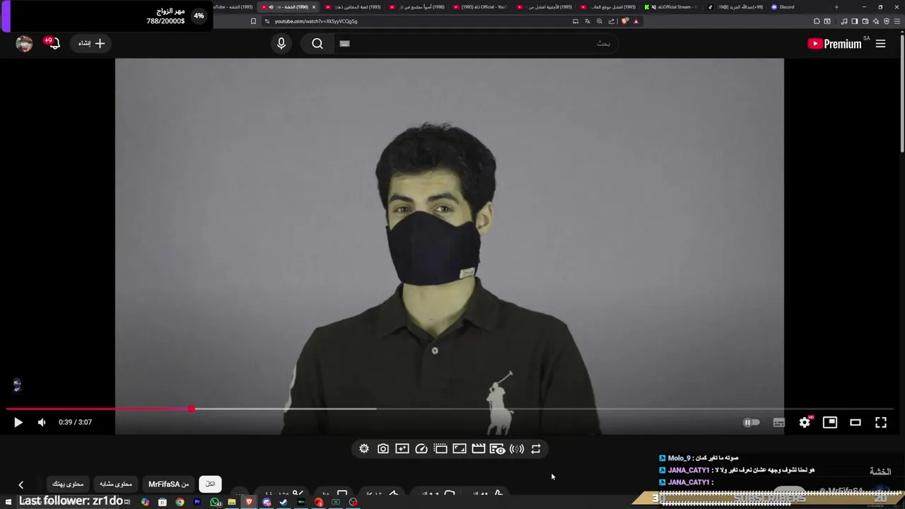The image size is (905, 509).
Task: Open WhatsApp from taskbar
Action: pos(215,503)
